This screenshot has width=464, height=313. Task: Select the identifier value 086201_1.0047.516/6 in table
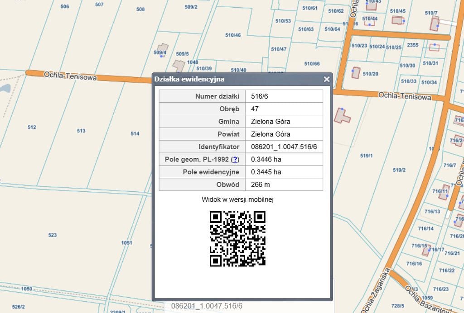tap(284, 147)
